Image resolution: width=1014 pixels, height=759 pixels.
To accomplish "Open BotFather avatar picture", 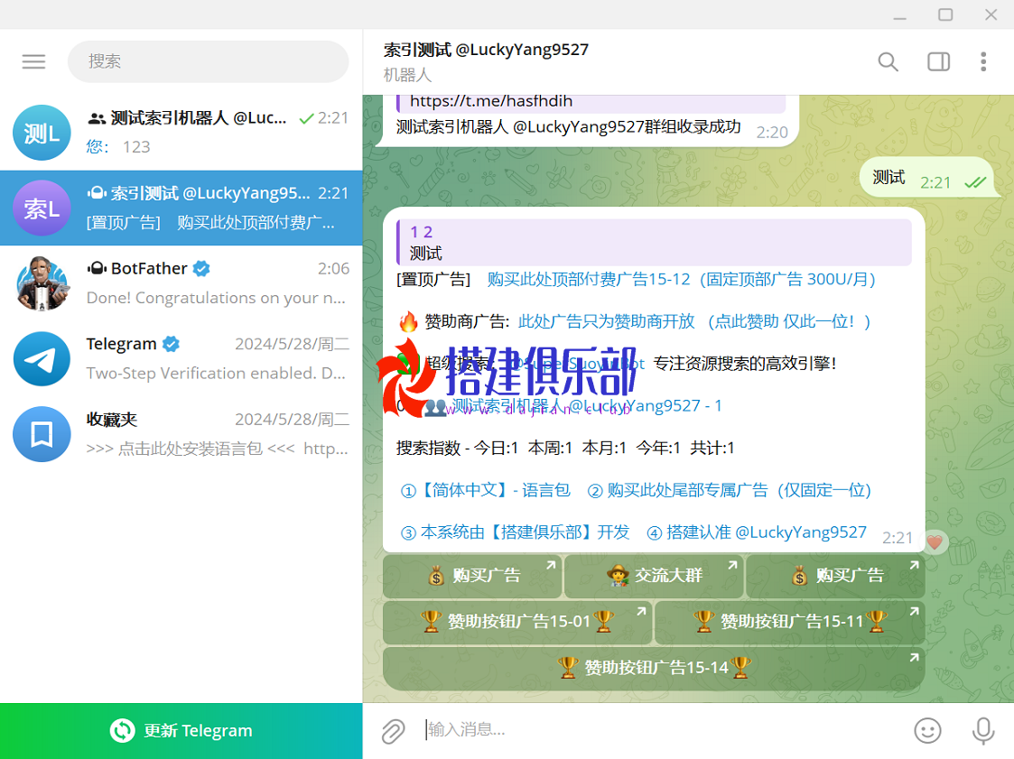I will click(42, 283).
